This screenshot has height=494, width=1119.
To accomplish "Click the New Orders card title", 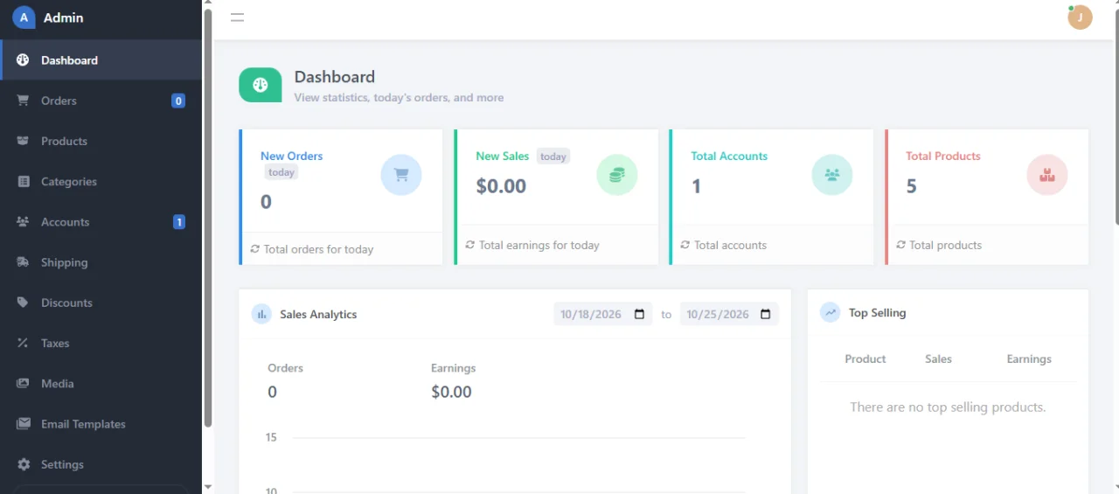I will [x=291, y=156].
